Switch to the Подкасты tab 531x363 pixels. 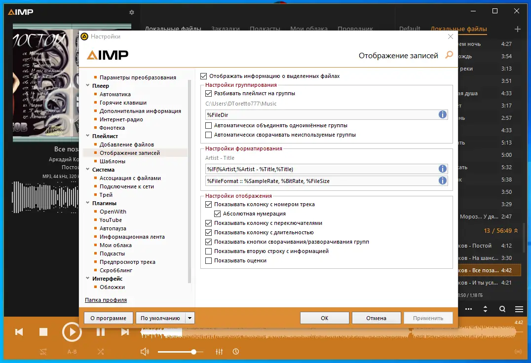[x=265, y=29]
